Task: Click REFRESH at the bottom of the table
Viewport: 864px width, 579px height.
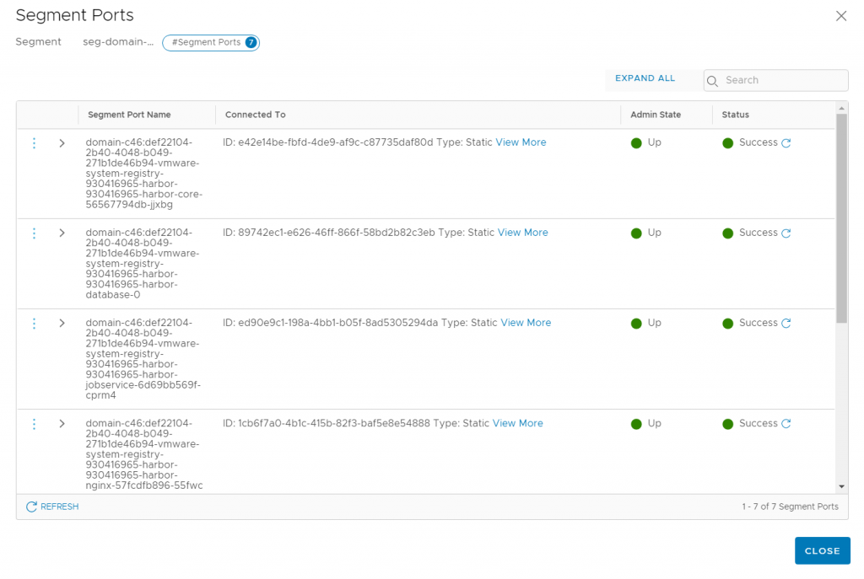Action: click(51, 507)
